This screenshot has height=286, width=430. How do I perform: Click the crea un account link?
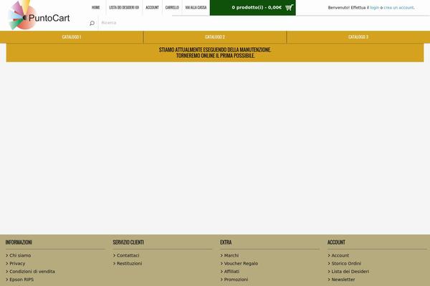398,8
